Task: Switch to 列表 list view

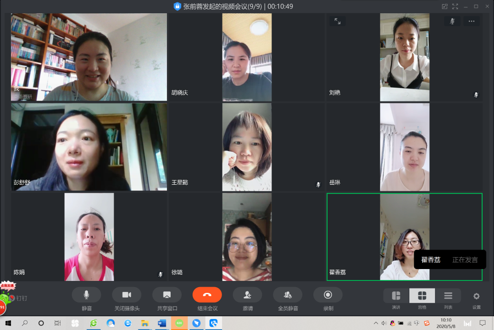Action: coord(448,296)
